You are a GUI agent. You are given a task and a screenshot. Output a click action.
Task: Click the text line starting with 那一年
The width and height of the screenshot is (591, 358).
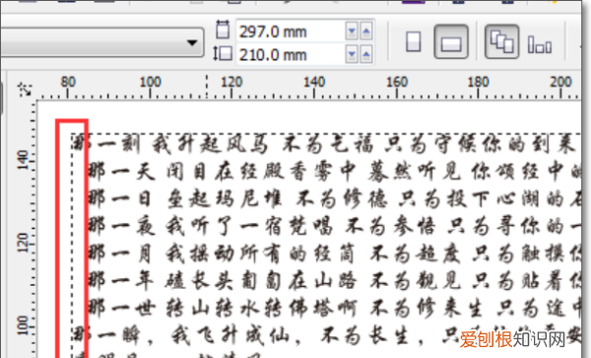[335, 281]
